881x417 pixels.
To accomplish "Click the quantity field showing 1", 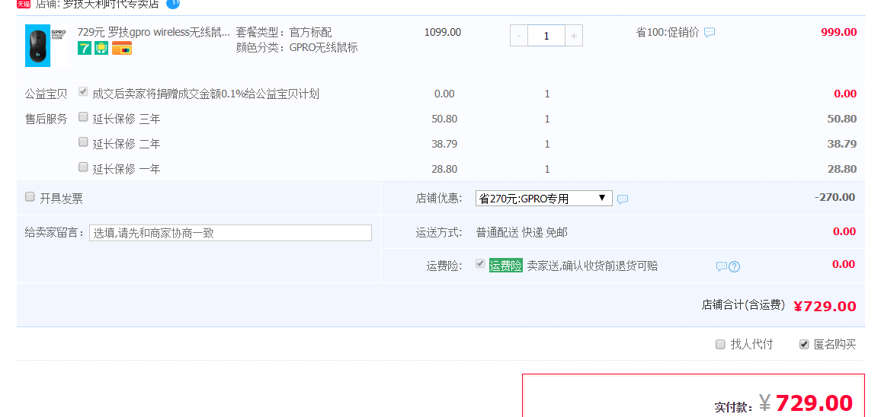I will tap(546, 36).
